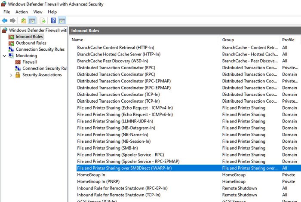The height and width of the screenshot is (202, 301).
Task: Click the Up One Level folder icon
Action: (23, 20)
